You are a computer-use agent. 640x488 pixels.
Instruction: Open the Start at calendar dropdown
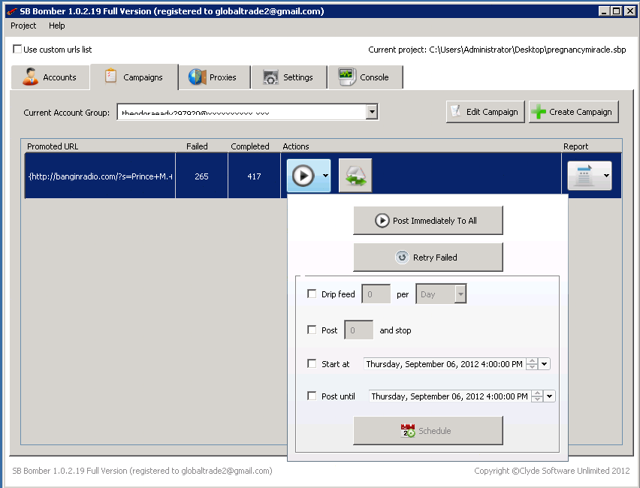(x=544, y=363)
